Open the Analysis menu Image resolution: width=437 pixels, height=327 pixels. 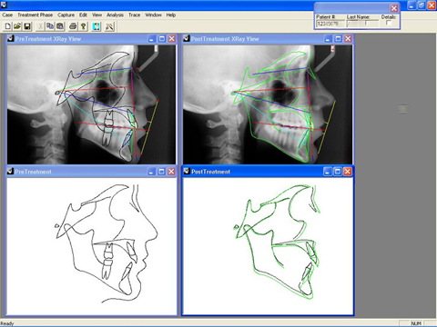tap(115, 15)
